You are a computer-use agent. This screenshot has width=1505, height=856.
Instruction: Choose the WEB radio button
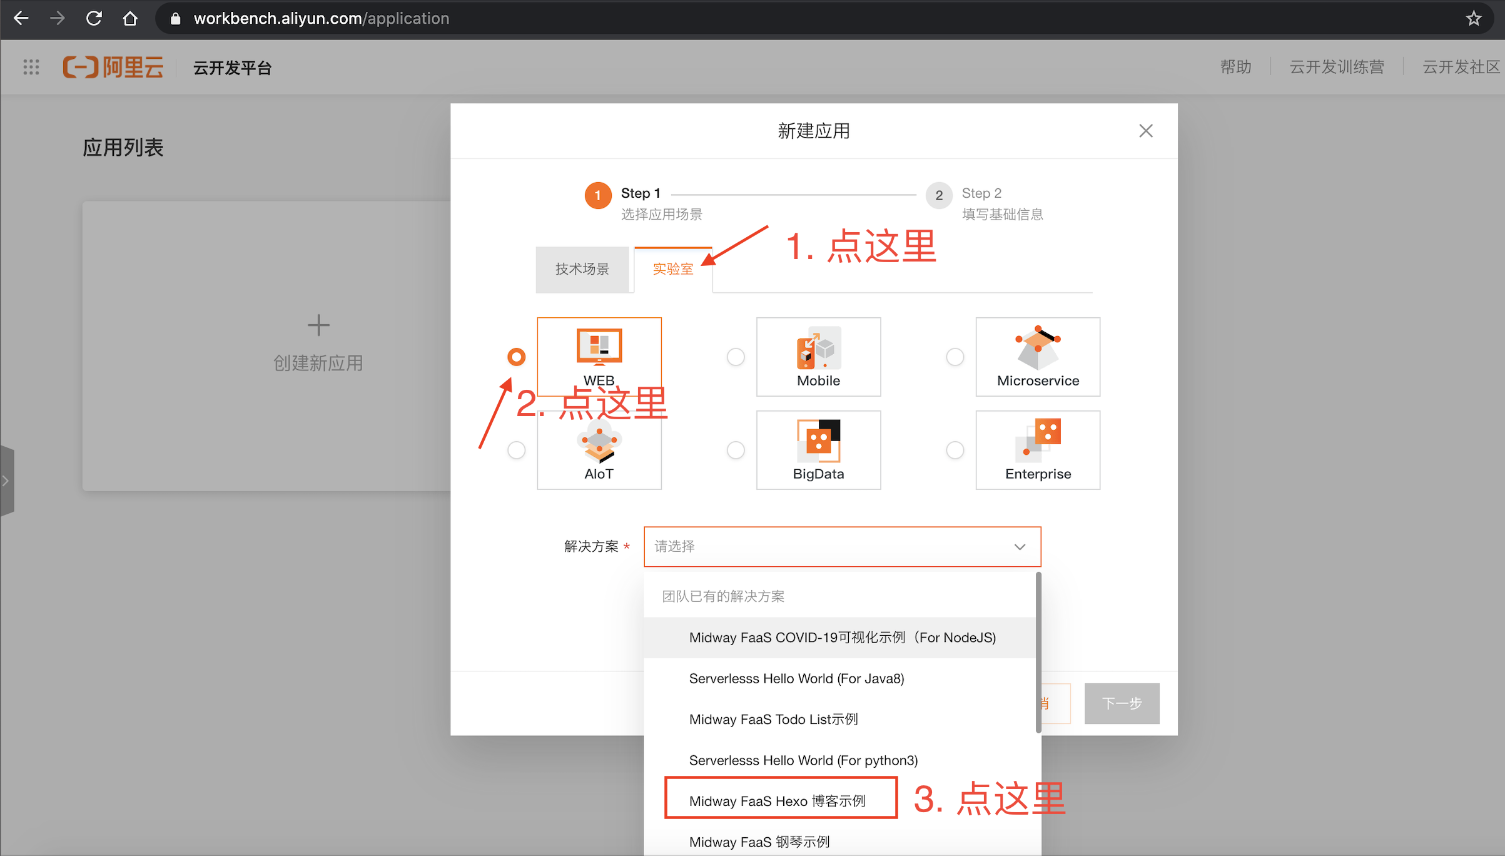(516, 357)
